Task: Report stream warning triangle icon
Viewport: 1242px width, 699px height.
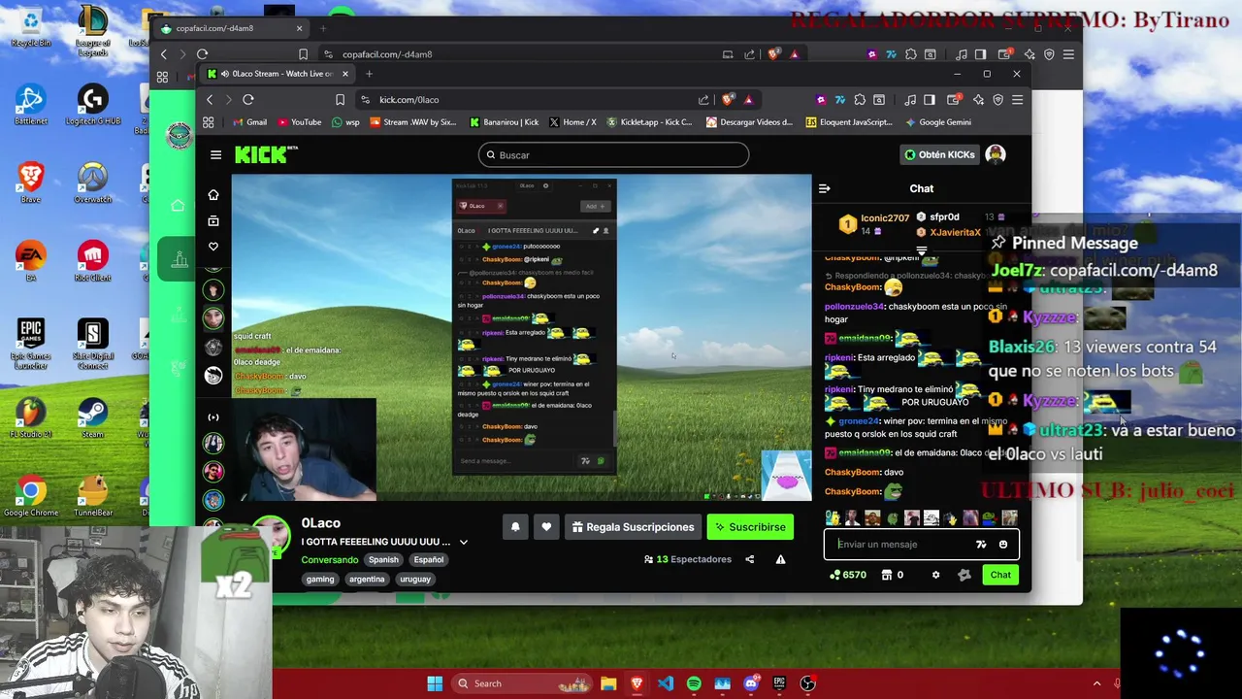Action: tap(780, 559)
